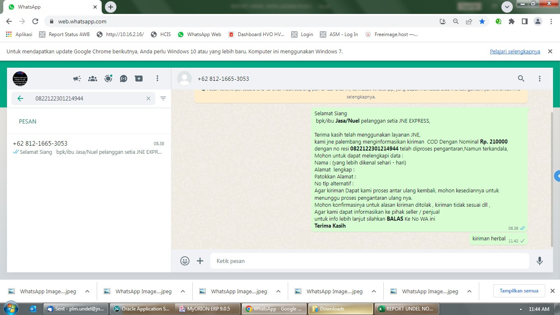560x315 pixels.
Task: Open Report Status AWB bookmark
Action: coord(64,34)
